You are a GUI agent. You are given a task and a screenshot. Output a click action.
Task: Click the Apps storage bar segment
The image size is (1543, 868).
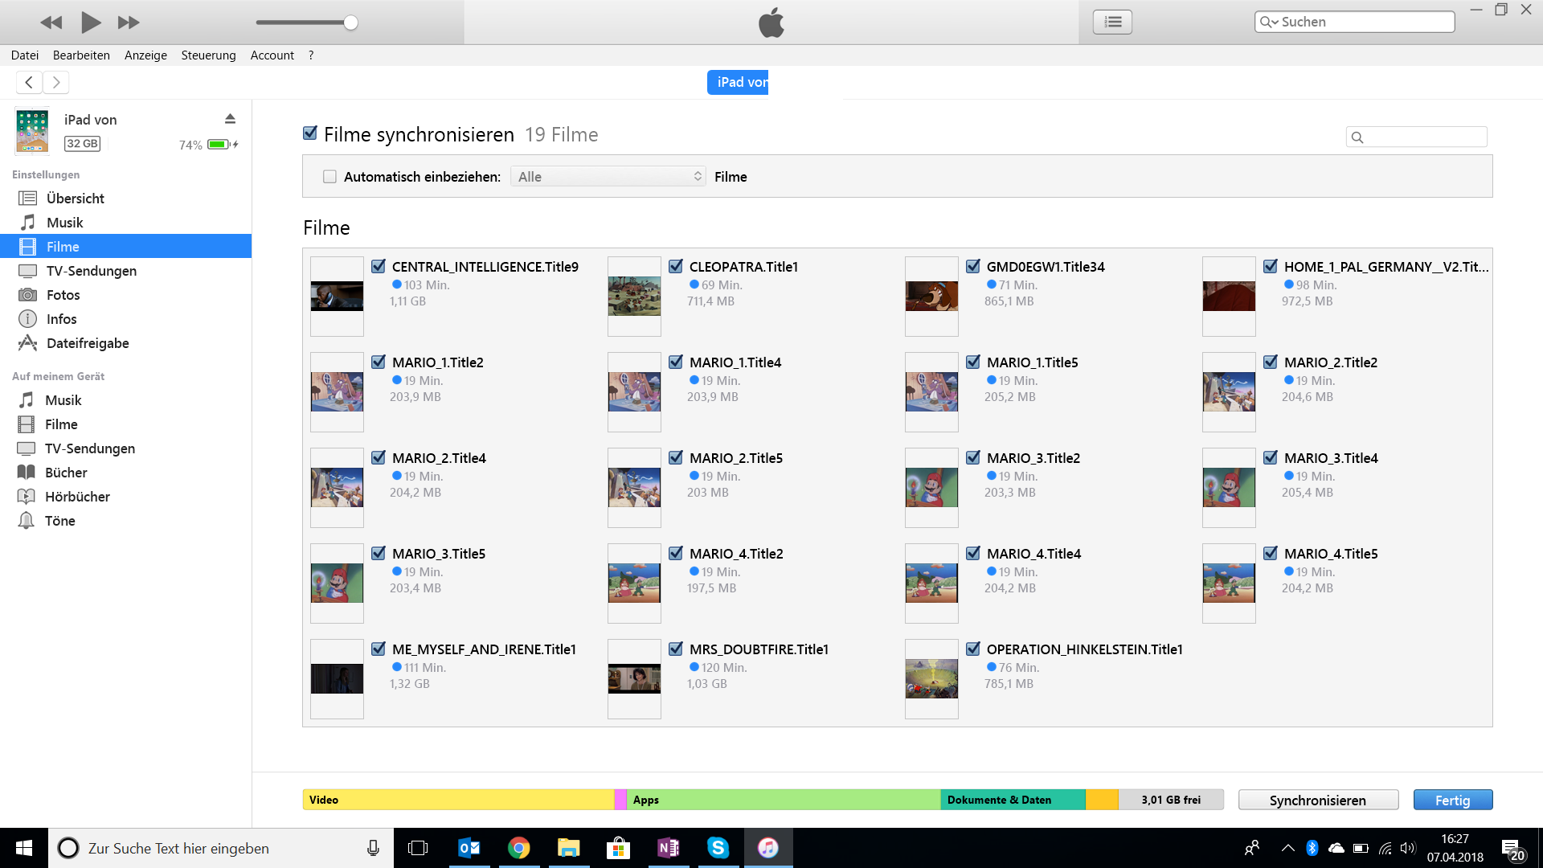[783, 800]
